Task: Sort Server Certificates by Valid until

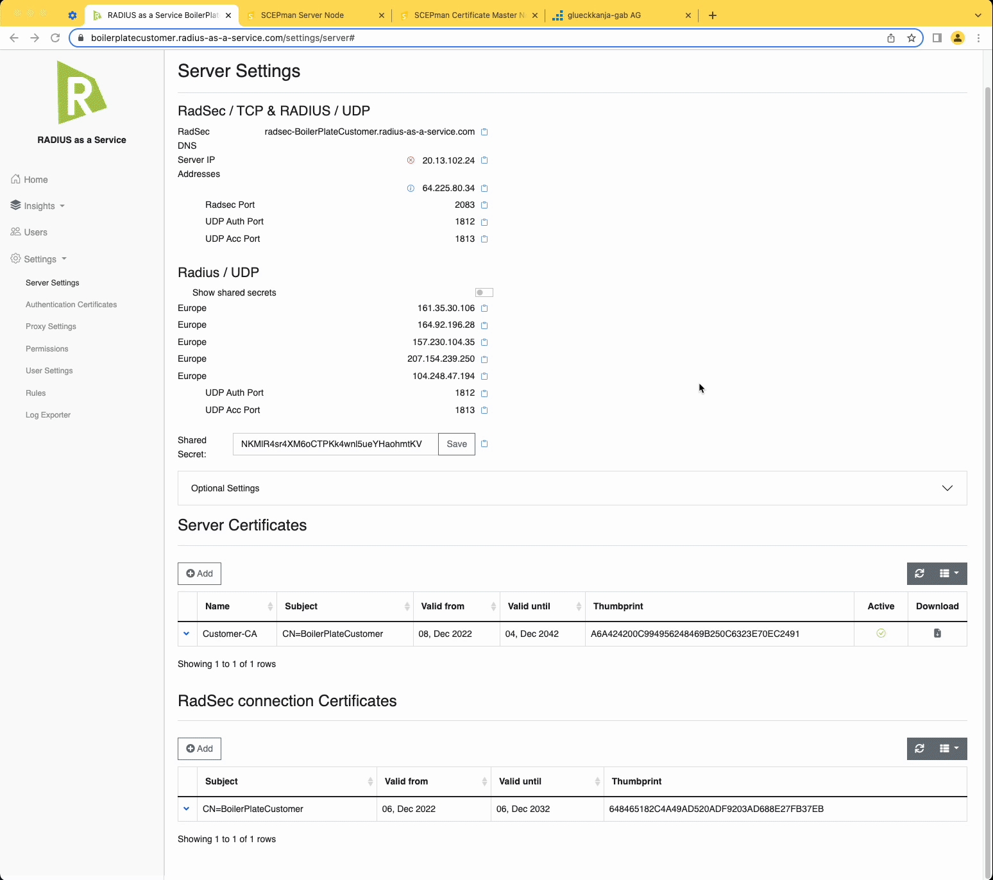Action: [543, 606]
